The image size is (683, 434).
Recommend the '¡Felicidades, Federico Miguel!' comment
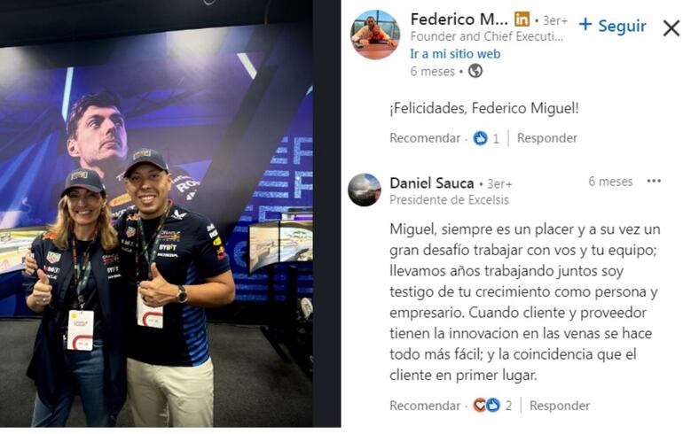point(425,138)
